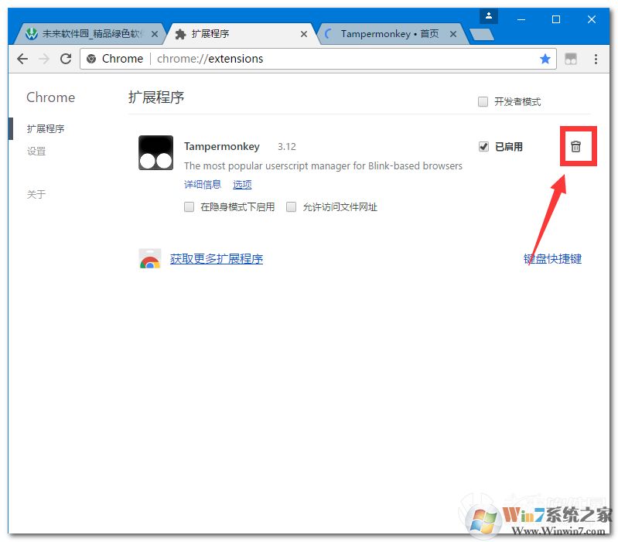Screen dimensions: 618x542
Task: Focus the chrome://extensions address bar
Action: point(318,59)
